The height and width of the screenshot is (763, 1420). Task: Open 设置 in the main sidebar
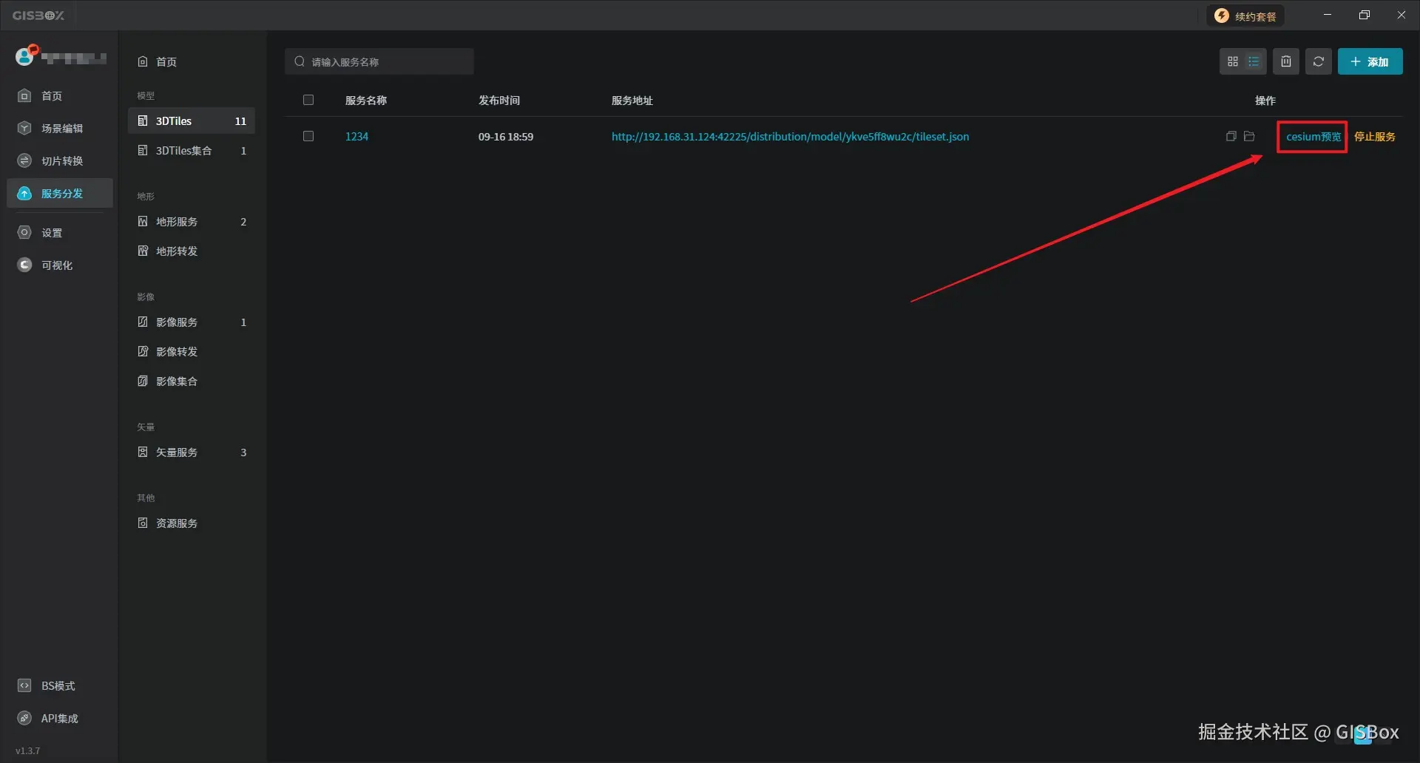[x=59, y=233]
